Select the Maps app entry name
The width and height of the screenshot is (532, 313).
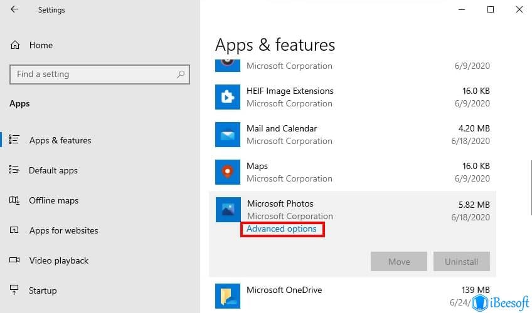tap(257, 166)
